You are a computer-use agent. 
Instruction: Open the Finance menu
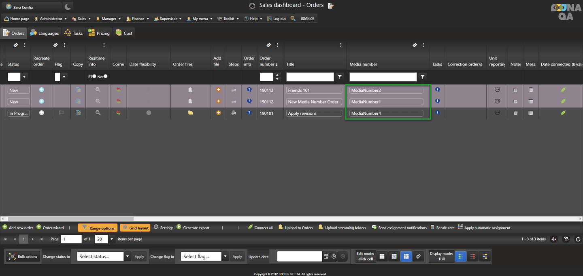point(138,19)
